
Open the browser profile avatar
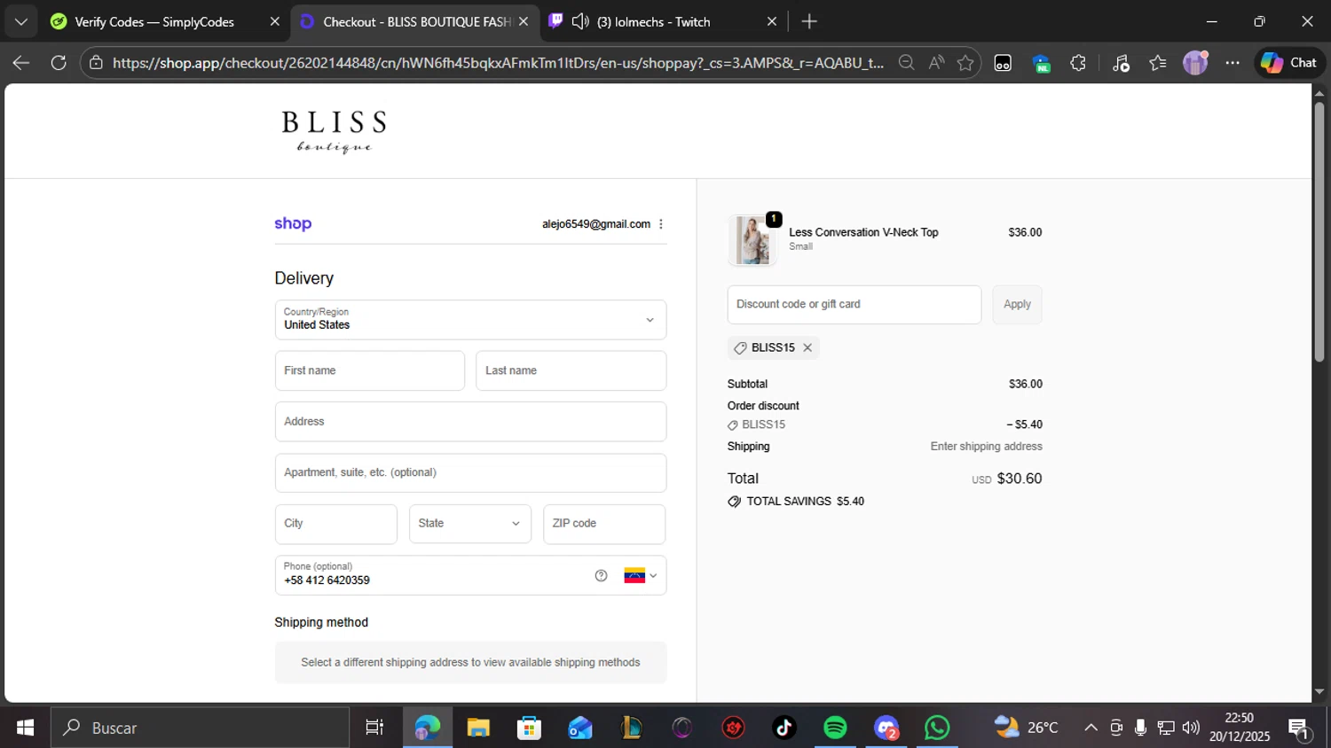coord(1195,63)
